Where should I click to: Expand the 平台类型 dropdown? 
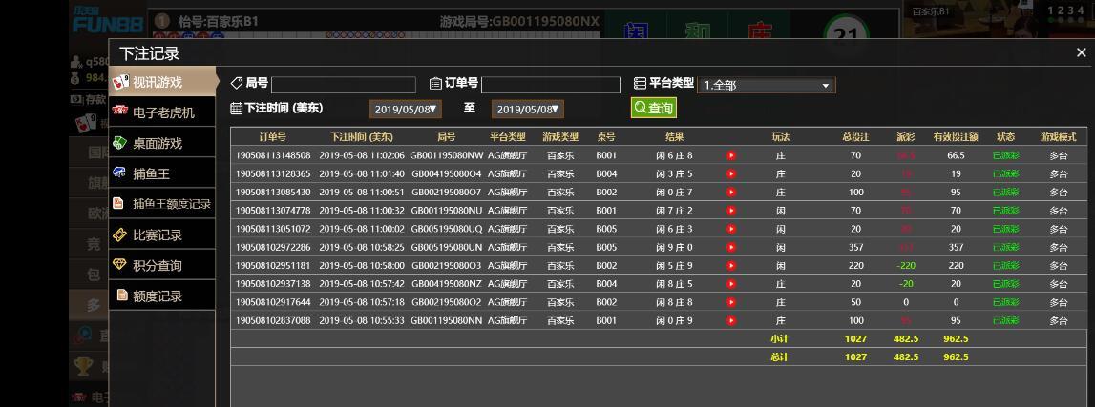click(x=767, y=86)
